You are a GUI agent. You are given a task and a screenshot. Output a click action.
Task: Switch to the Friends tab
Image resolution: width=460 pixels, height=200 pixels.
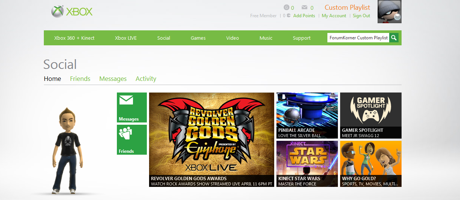(80, 79)
